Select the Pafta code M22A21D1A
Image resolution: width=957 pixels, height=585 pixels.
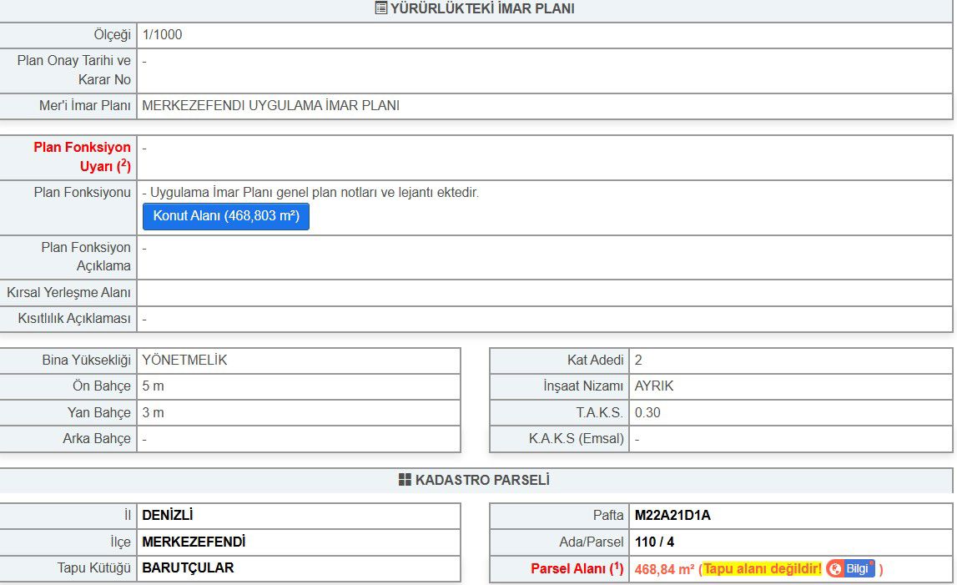(x=672, y=516)
